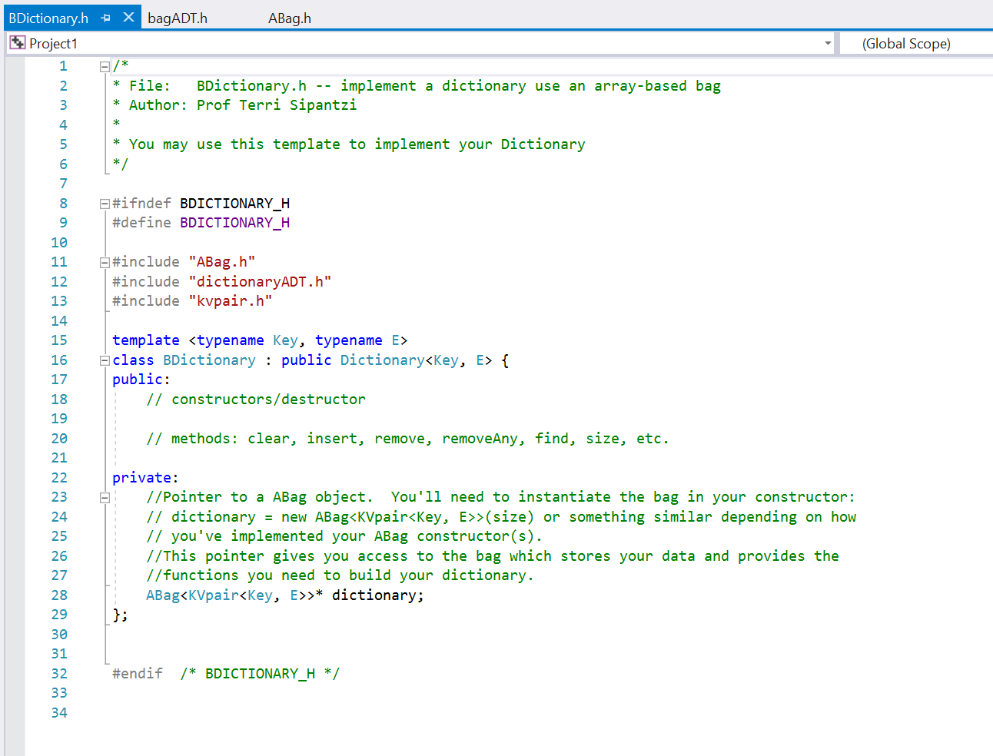
Task: Collapse the header comment block at line 1
Action: pos(105,67)
